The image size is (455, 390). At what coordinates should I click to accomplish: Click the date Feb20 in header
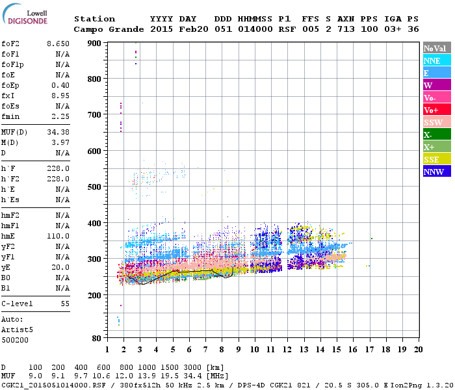tap(194, 29)
